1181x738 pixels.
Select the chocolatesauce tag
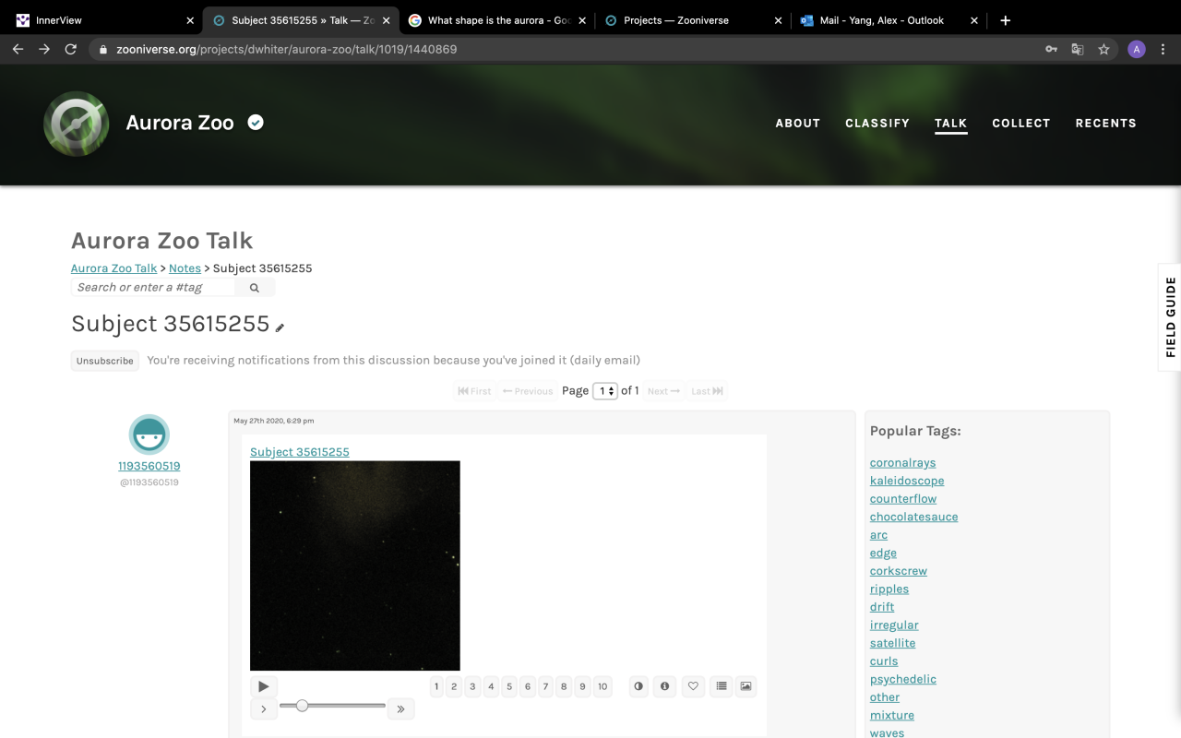click(914, 517)
